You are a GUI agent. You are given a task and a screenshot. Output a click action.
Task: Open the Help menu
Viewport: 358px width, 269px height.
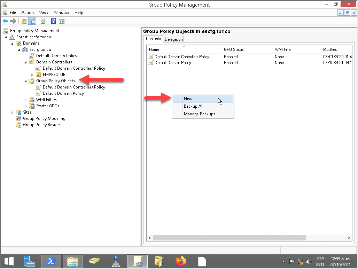point(79,13)
